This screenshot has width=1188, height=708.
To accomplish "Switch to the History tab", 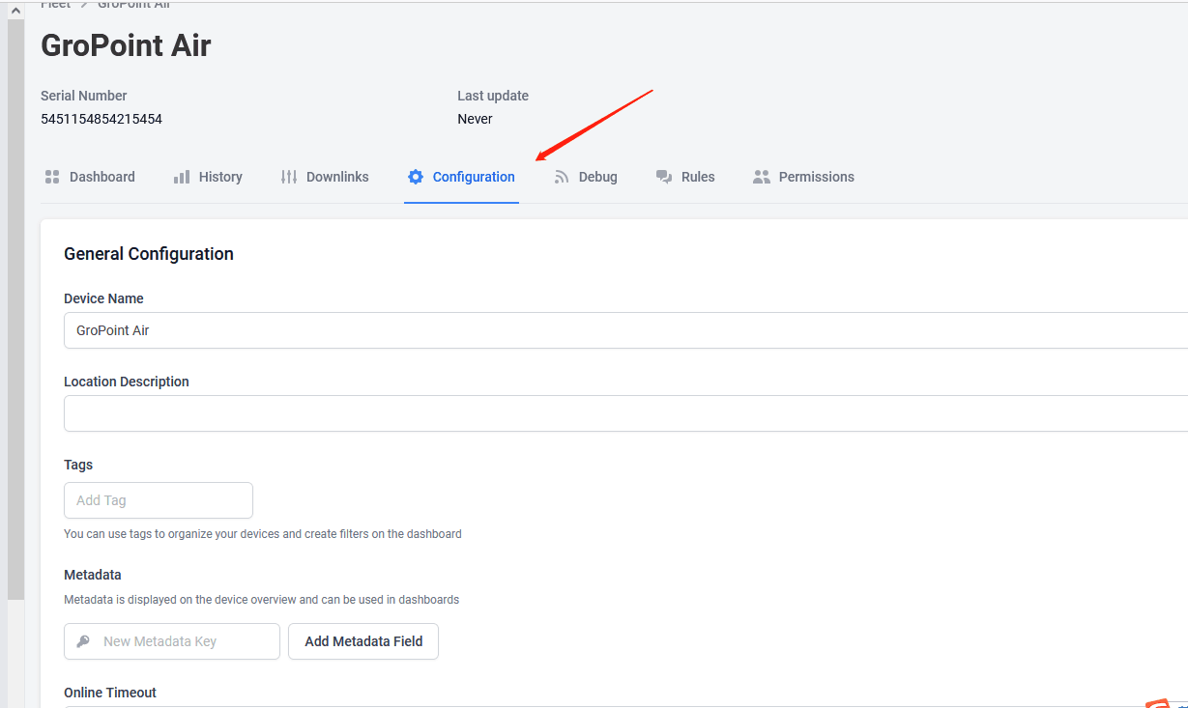I will tap(208, 177).
